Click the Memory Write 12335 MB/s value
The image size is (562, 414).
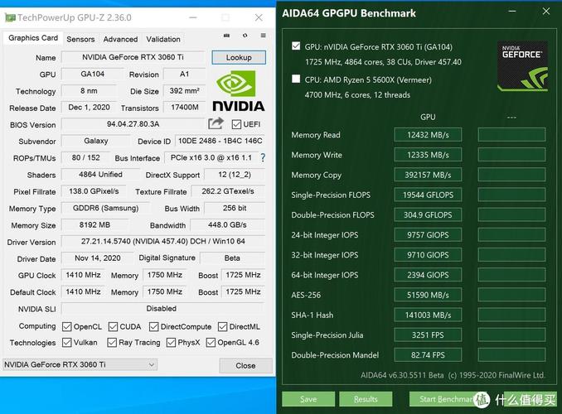tap(428, 155)
